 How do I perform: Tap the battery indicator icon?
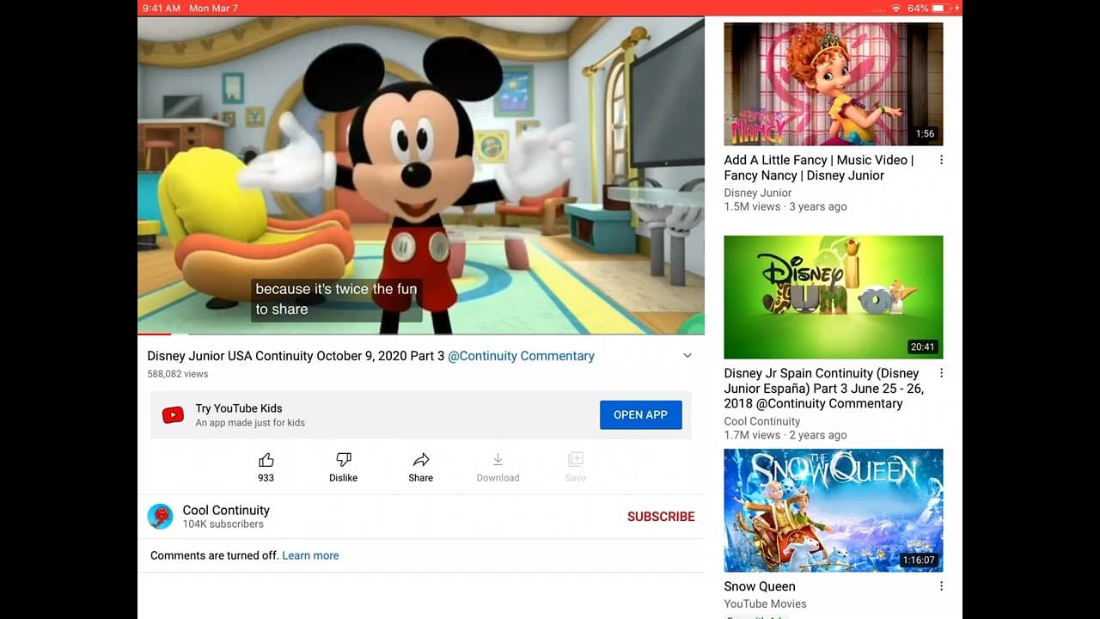click(939, 8)
